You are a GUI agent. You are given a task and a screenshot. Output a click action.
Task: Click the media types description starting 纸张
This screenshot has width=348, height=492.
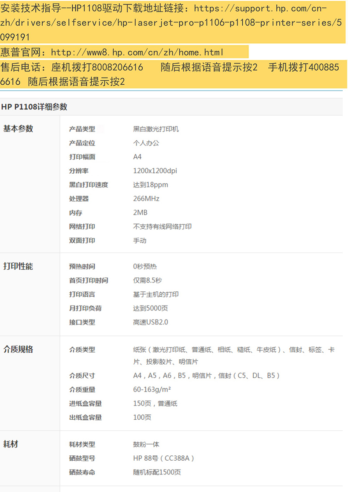(234, 355)
